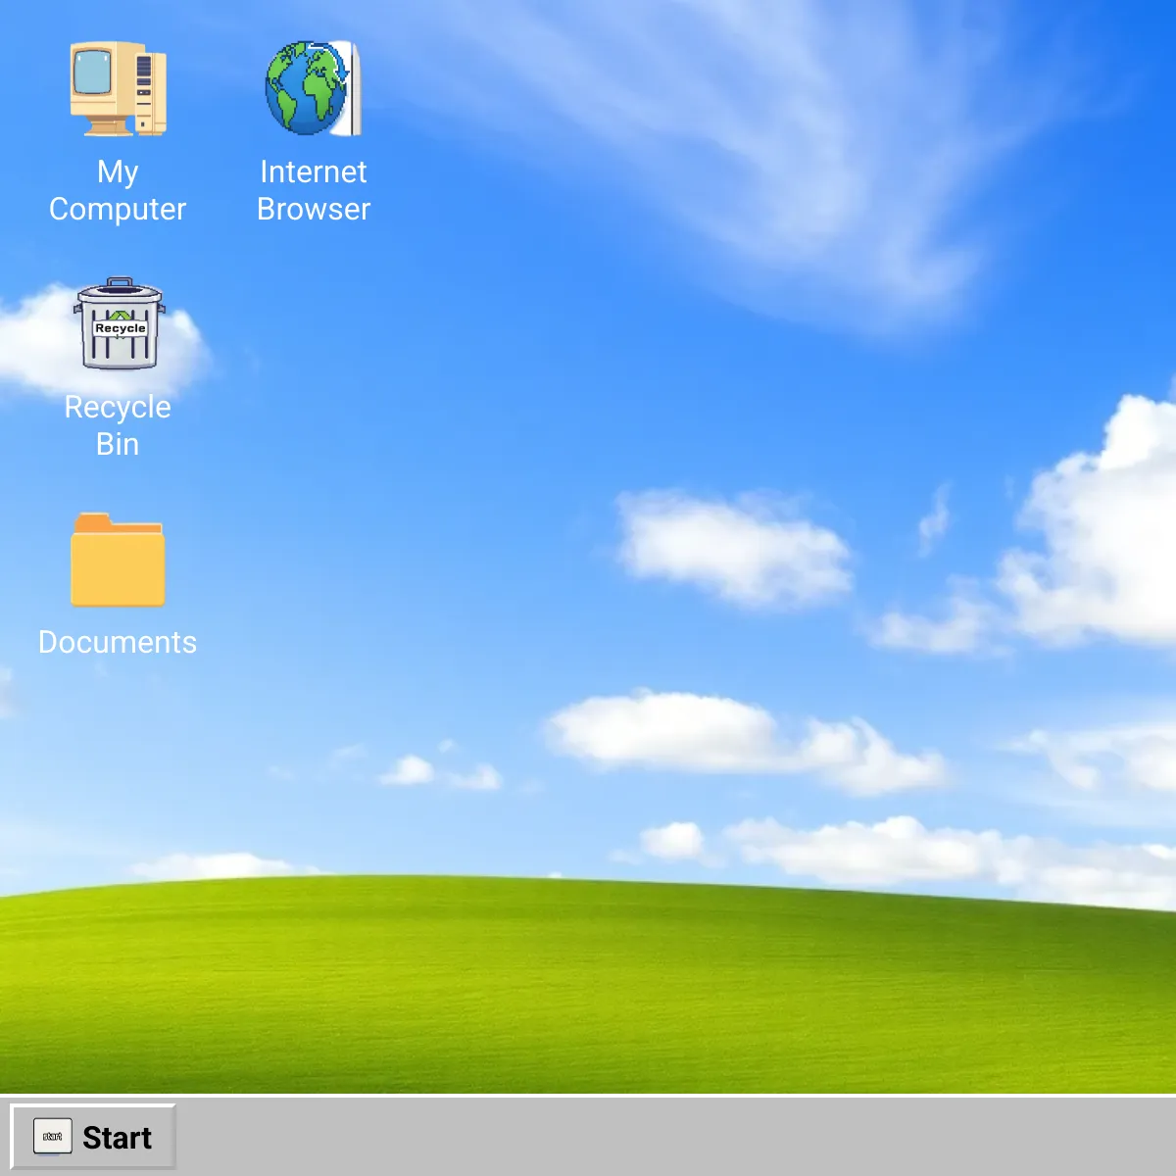This screenshot has width=1176, height=1176.
Task: Select the My Computer desktop icon
Action: pos(118,88)
